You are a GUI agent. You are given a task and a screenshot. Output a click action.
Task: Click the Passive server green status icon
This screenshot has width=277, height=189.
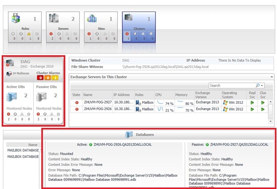pos(207,145)
